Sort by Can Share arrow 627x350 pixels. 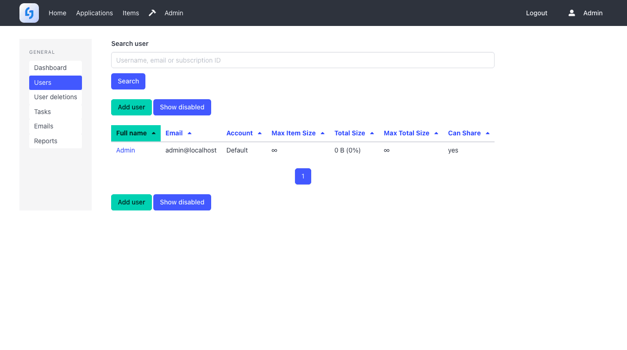(488, 134)
